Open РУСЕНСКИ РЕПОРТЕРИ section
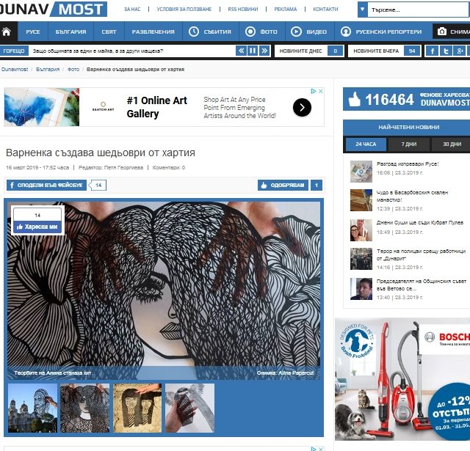Image resolution: width=470 pixels, height=451 pixels. pyautogui.click(x=382, y=32)
